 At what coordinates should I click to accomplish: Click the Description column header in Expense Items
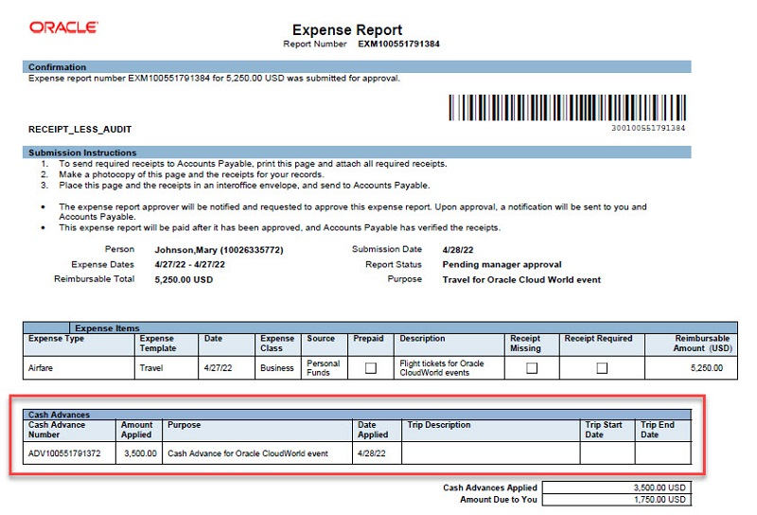[449, 345]
